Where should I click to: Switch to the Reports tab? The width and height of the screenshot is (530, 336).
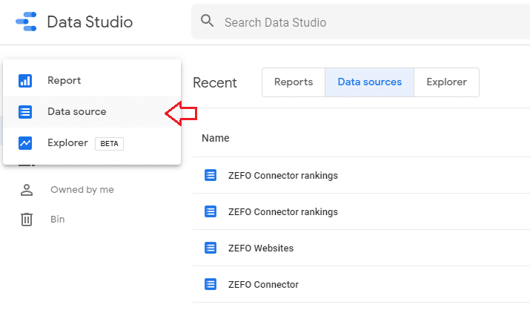[x=294, y=82]
